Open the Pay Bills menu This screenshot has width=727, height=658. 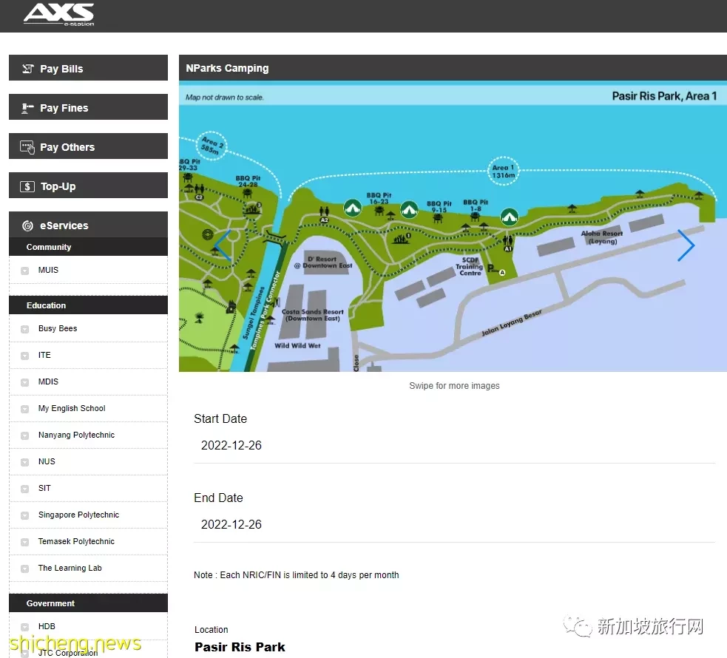click(88, 68)
